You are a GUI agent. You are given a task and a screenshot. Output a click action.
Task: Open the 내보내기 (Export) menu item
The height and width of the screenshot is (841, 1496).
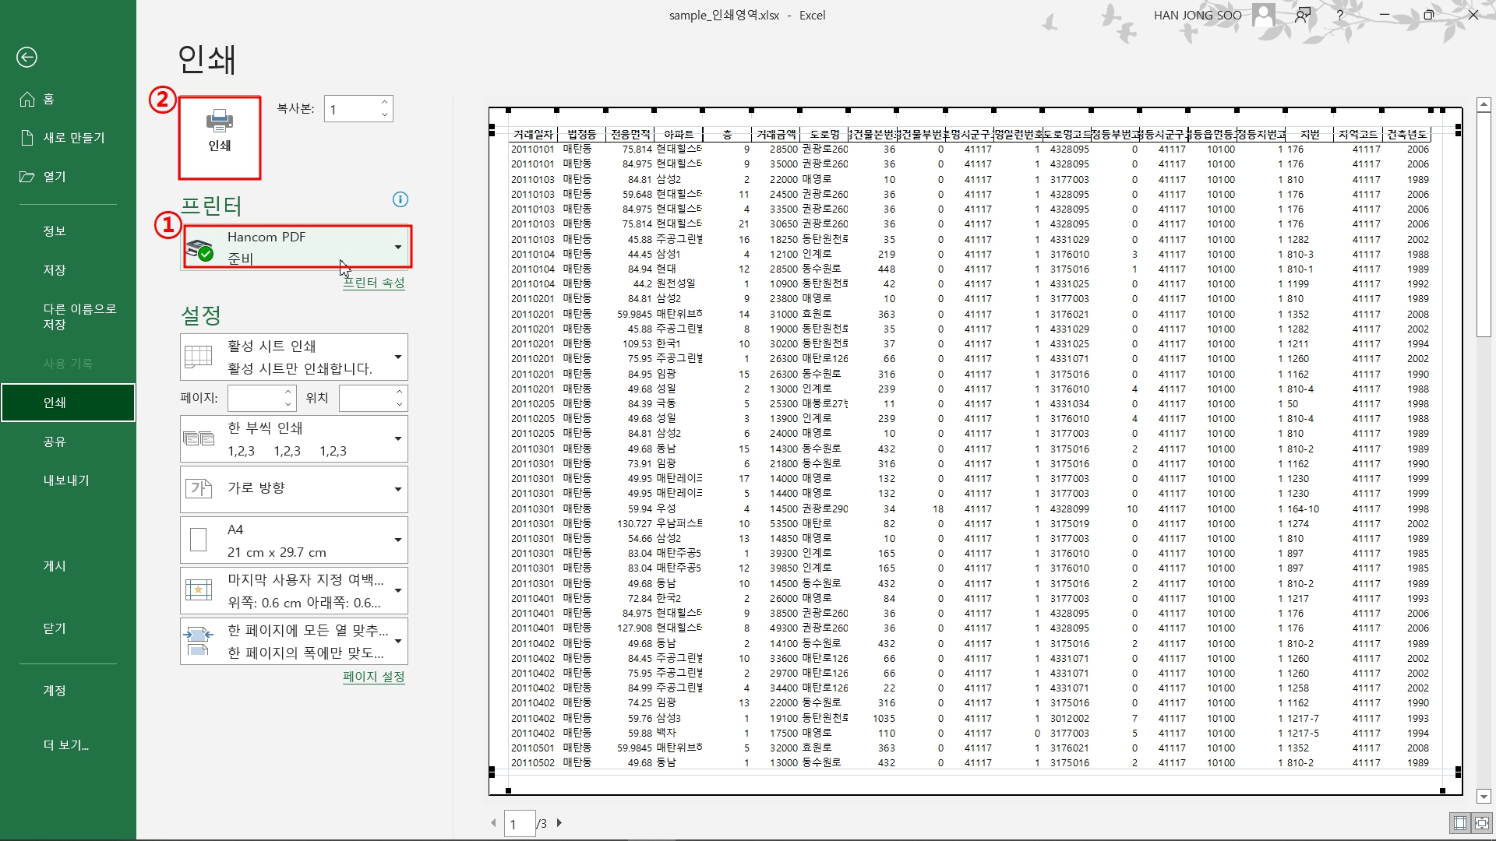[66, 480]
